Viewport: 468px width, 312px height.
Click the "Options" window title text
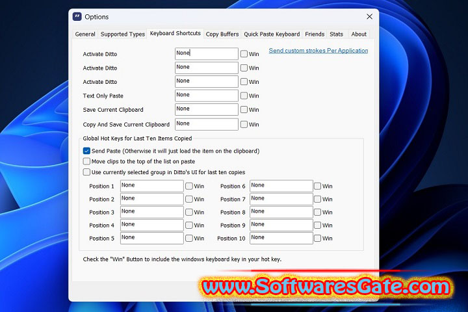click(96, 17)
